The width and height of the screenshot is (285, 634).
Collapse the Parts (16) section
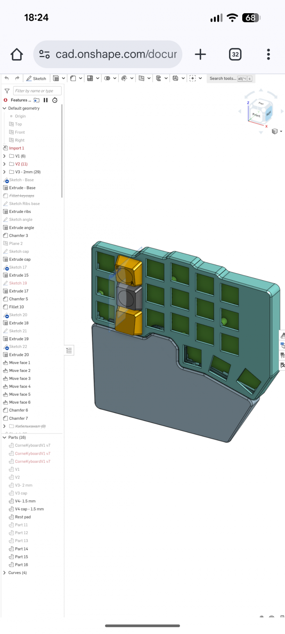click(4, 438)
